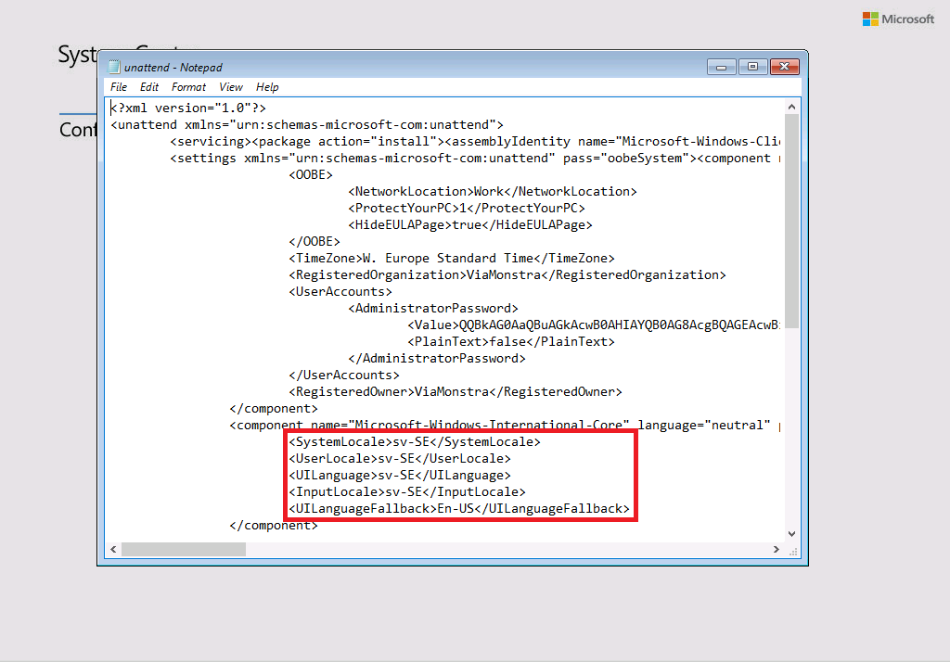950x662 pixels.
Task: Click the InputLocale sv-SE line
Action: point(407,491)
